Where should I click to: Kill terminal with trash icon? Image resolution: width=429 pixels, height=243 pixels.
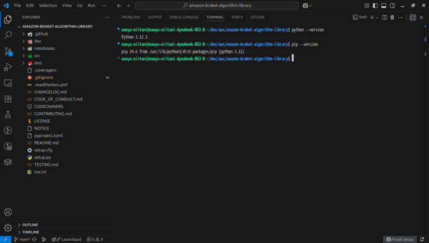click(x=392, y=17)
